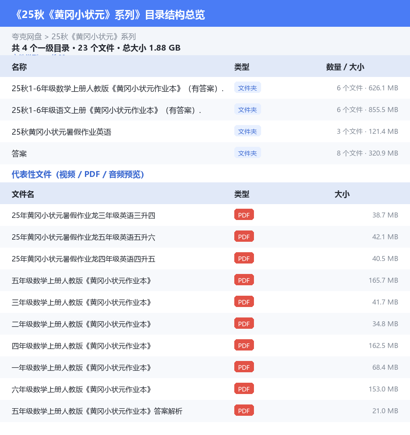This screenshot has height=435, width=410.
Task: Click PDF badge for 二年级数学上册
Action: point(244,323)
